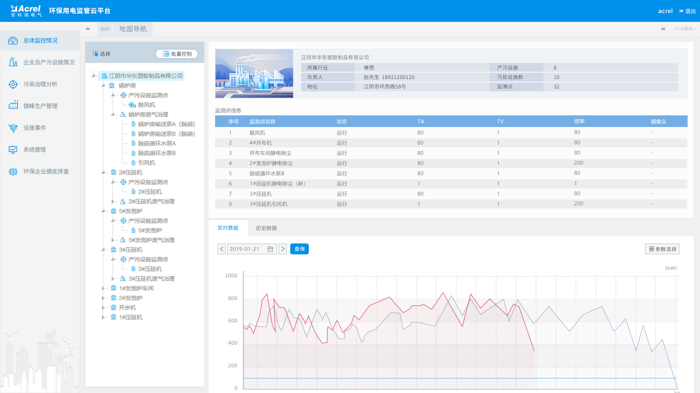Click the 设施事件 sidebar icon
This screenshot has width=700, height=393.
(x=13, y=128)
